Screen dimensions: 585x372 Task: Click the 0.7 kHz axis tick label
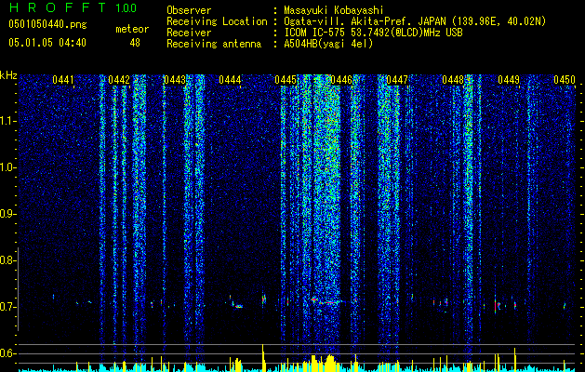coord(8,307)
